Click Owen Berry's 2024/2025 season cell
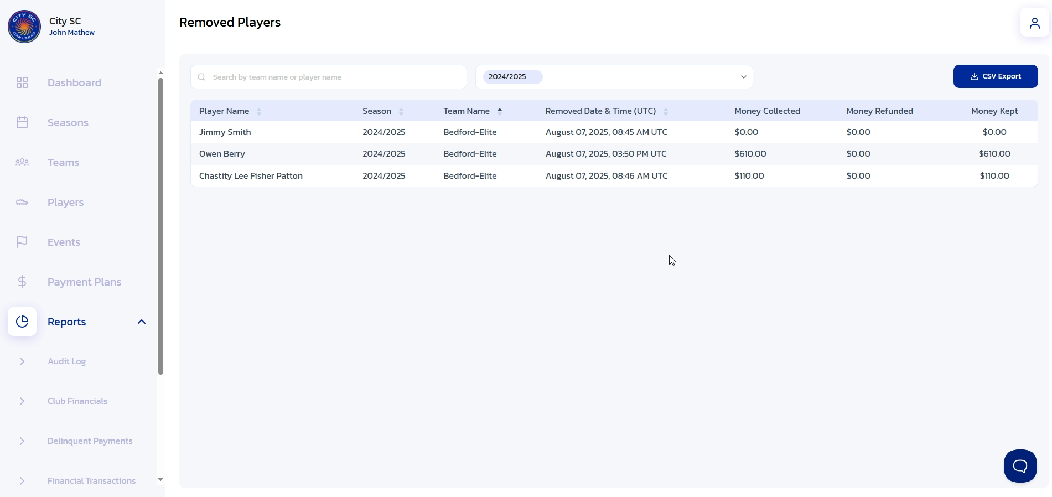The width and height of the screenshot is (1052, 497). 384,154
